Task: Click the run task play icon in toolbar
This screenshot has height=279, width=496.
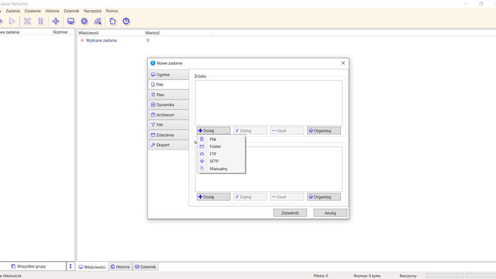Action: pos(12,21)
